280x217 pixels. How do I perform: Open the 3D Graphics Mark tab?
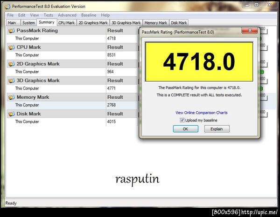click(x=126, y=23)
